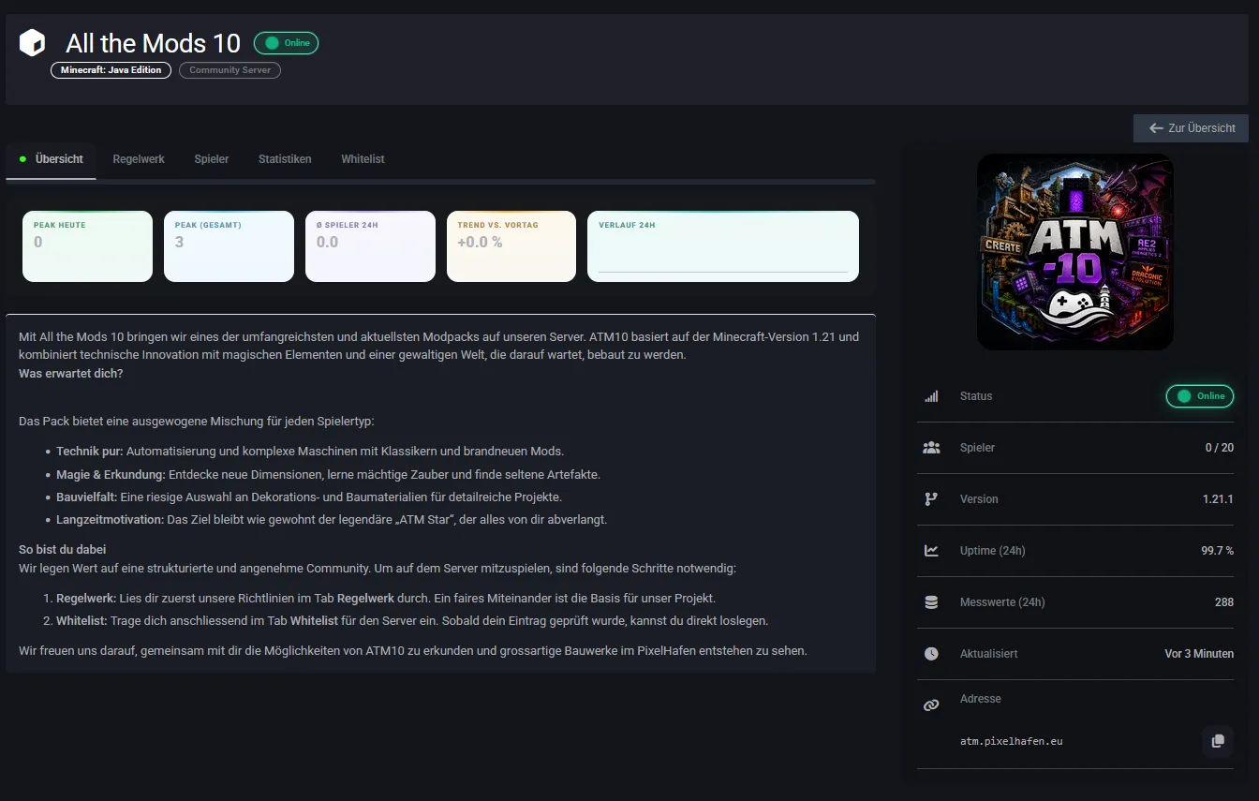Screen dimensions: 1259x801
Task: Click the Verlauf 24h chart card
Action: (723, 246)
